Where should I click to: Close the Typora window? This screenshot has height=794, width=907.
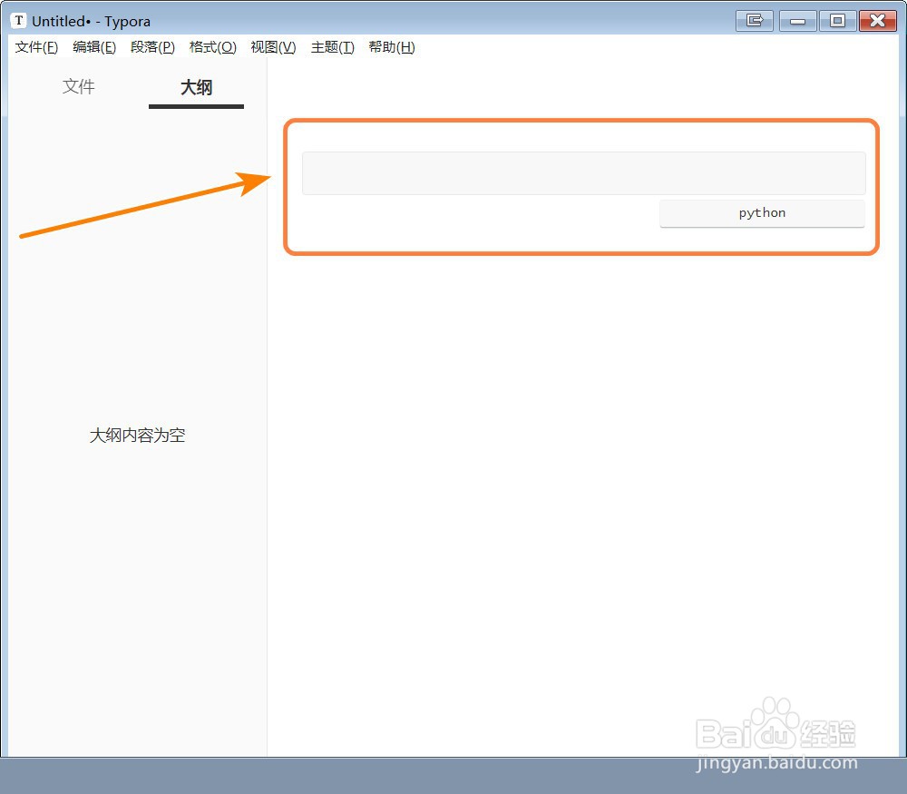[x=877, y=21]
